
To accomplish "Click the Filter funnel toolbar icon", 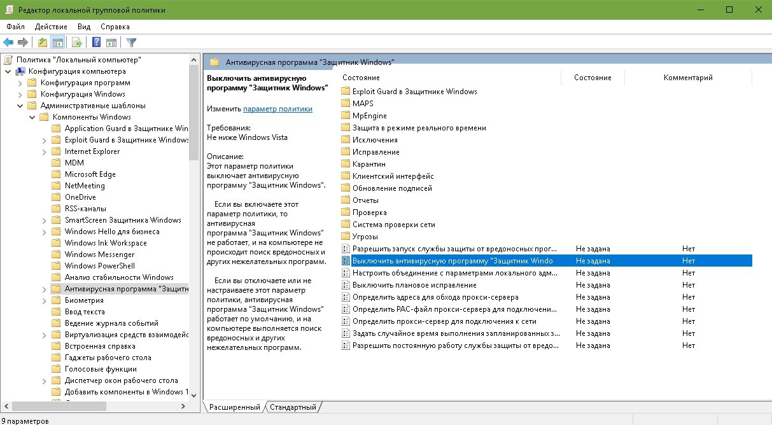I will (x=131, y=43).
